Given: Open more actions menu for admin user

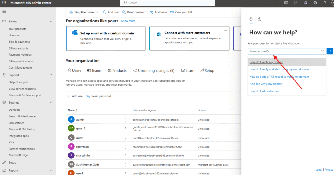Looking at the screenshot, I should tap(125, 120).
